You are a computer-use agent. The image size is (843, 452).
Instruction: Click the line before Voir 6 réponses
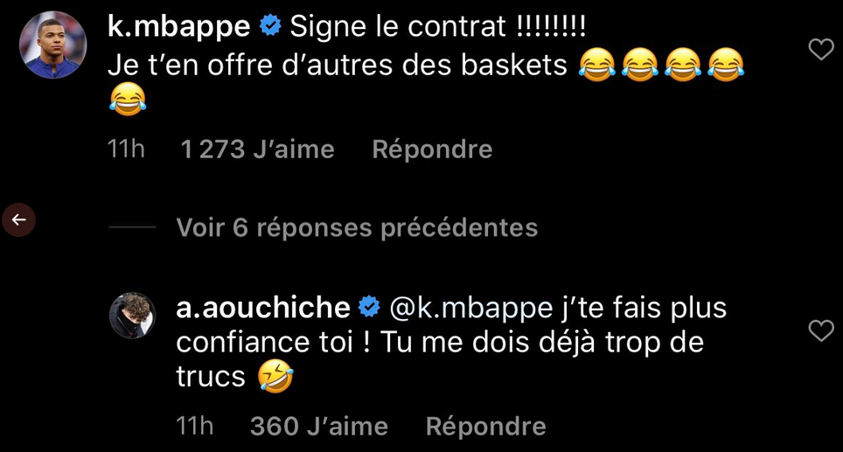[131, 228]
